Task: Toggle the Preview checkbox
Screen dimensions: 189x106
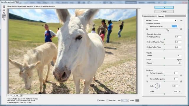Action: (98, 100)
